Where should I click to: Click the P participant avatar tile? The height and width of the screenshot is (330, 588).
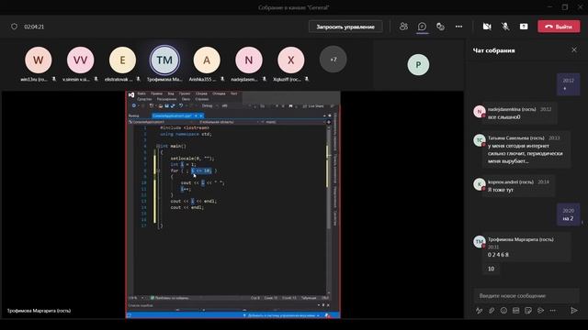[x=418, y=65]
